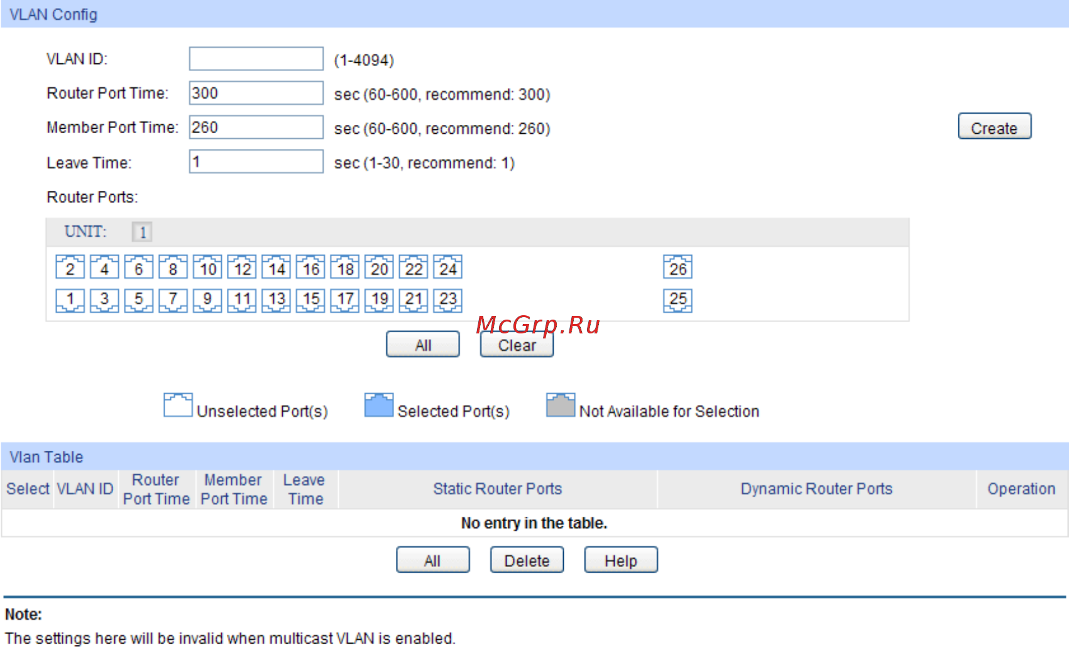Select router port 17 icon
This screenshot has width=1069, height=648.
point(344,300)
